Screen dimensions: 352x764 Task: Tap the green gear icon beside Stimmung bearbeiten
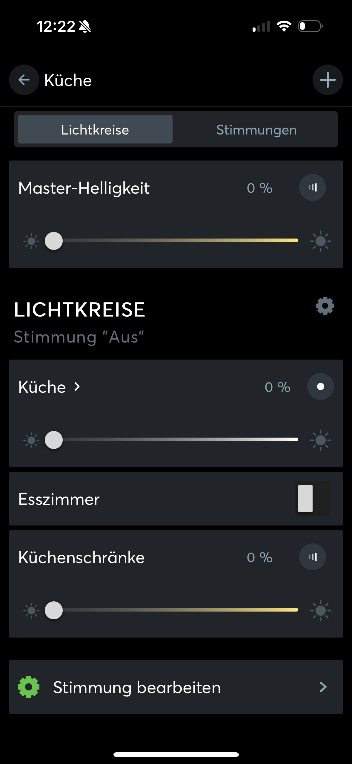point(29,687)
